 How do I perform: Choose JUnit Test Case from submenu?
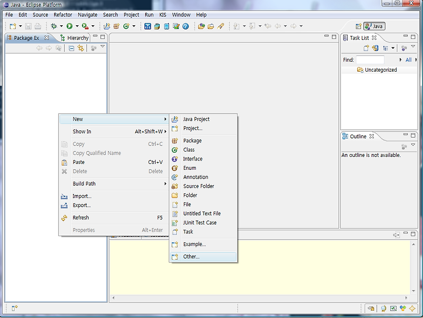[x=203, y=223]
